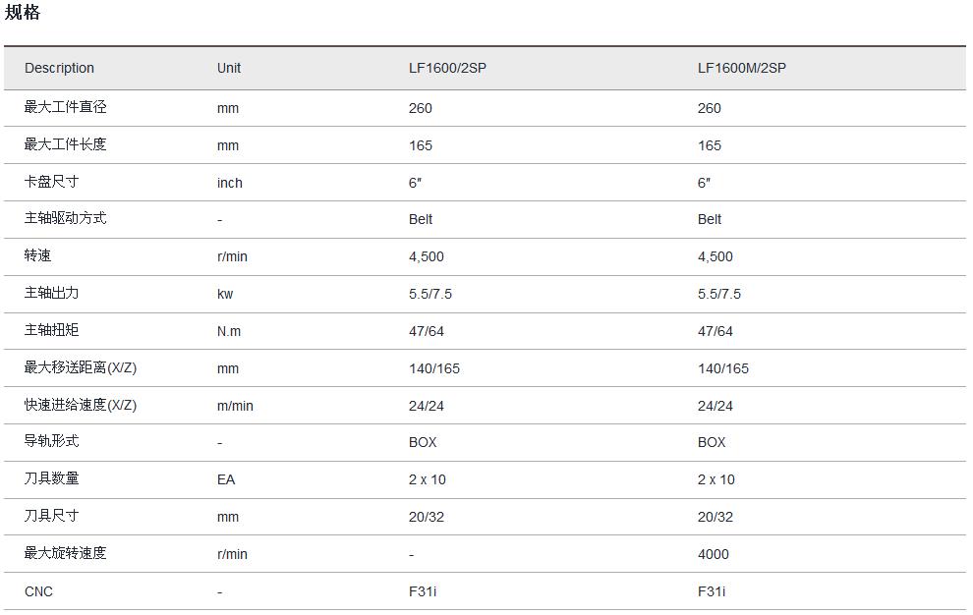Viewport: 973px width, 615px height.
Task: Click the 主轴驱动方式 row label
Action: [x=65, y=218]
